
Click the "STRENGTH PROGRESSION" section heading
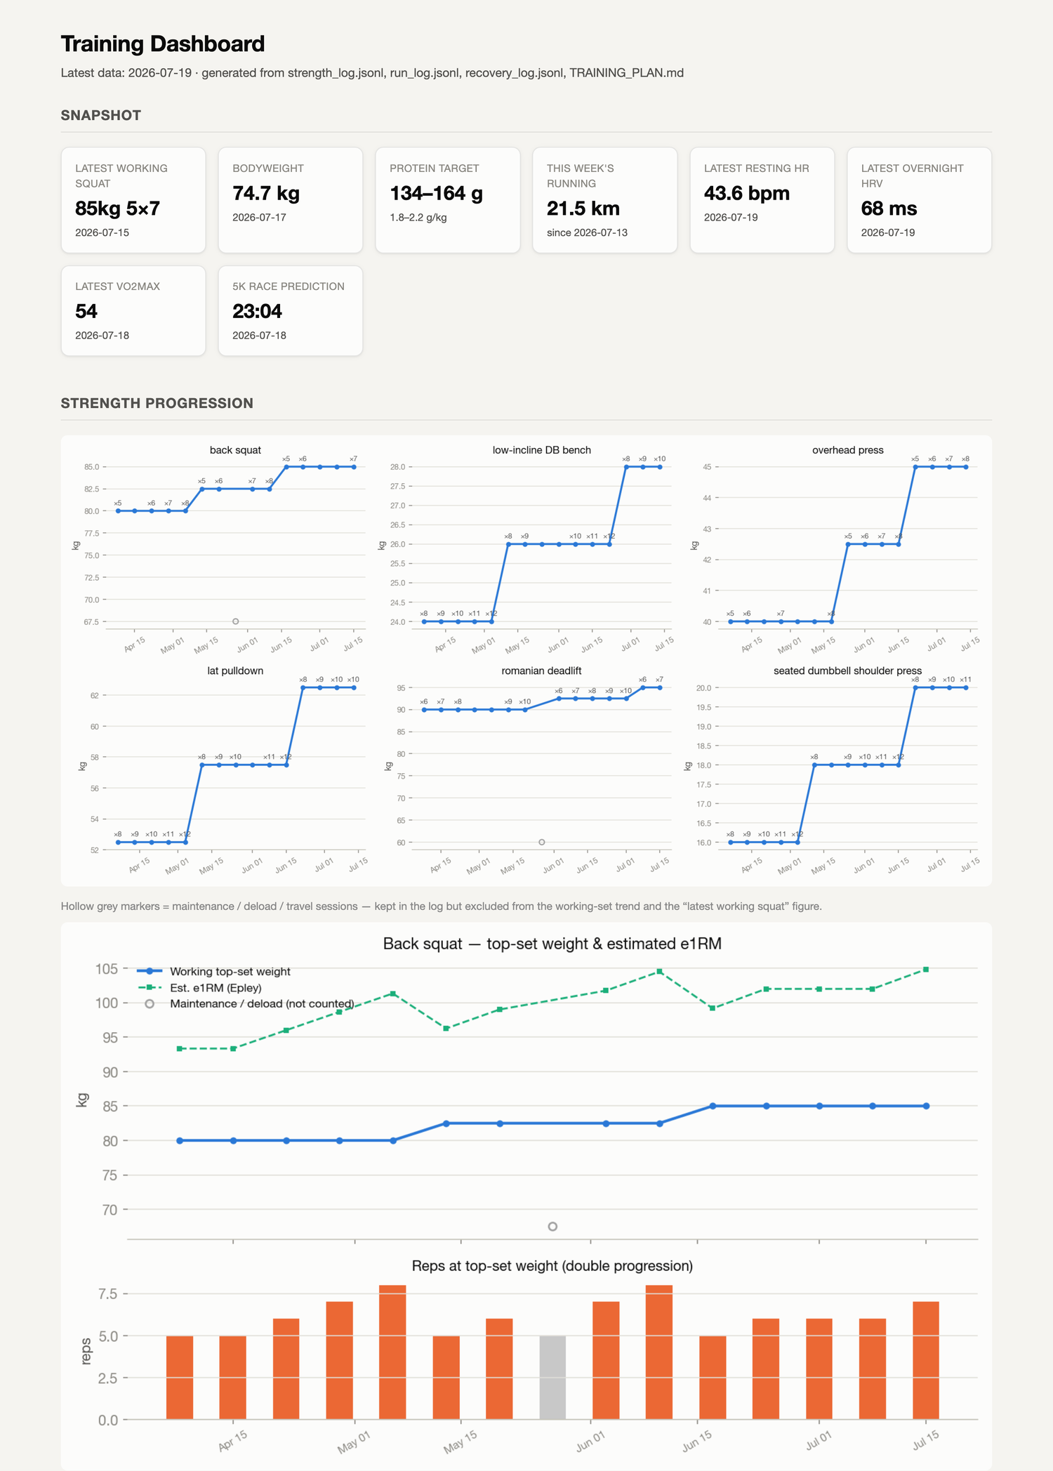[157, 403]
